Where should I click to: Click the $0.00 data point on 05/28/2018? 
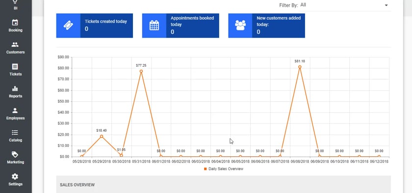(x=82, y=156)
